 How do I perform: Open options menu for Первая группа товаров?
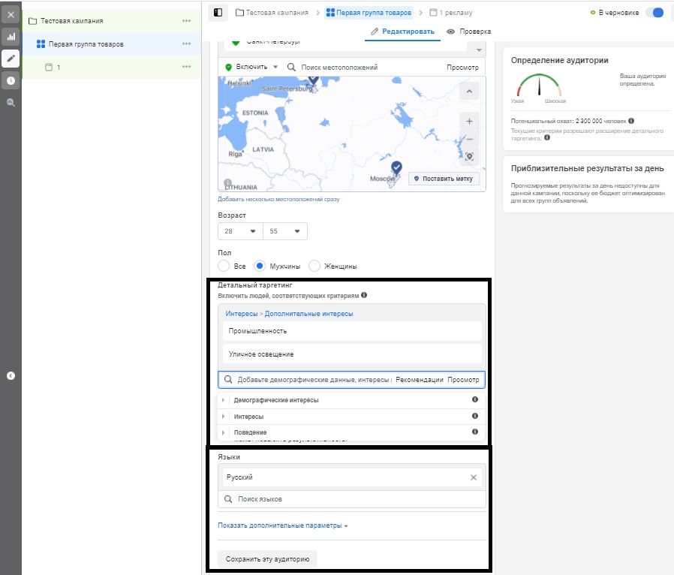click(x=186, y=44)
